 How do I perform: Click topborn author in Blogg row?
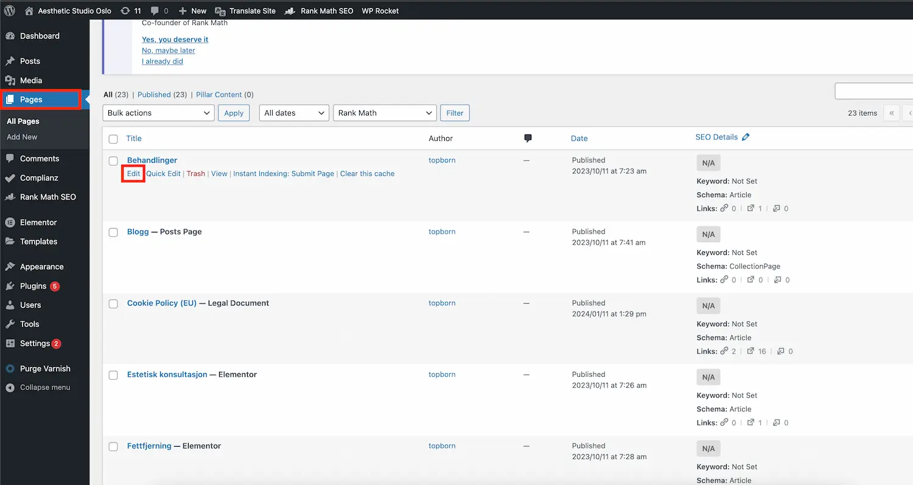pos(442,232)
